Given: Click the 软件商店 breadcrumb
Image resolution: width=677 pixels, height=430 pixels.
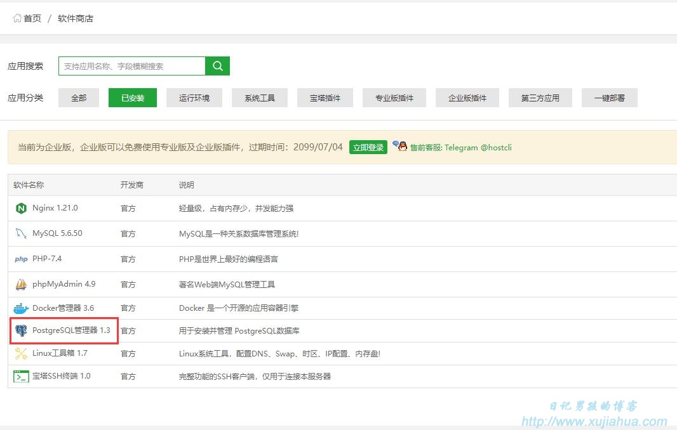Looking at the screenshot, I should [76, 18].
